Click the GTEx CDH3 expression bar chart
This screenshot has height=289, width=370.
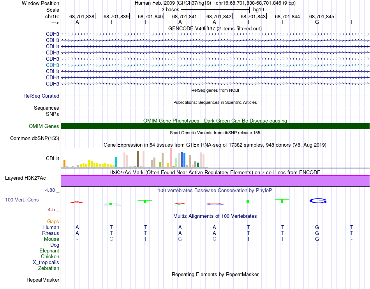pos(134,159)
